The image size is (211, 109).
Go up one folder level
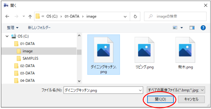click(x=30, y=16)
